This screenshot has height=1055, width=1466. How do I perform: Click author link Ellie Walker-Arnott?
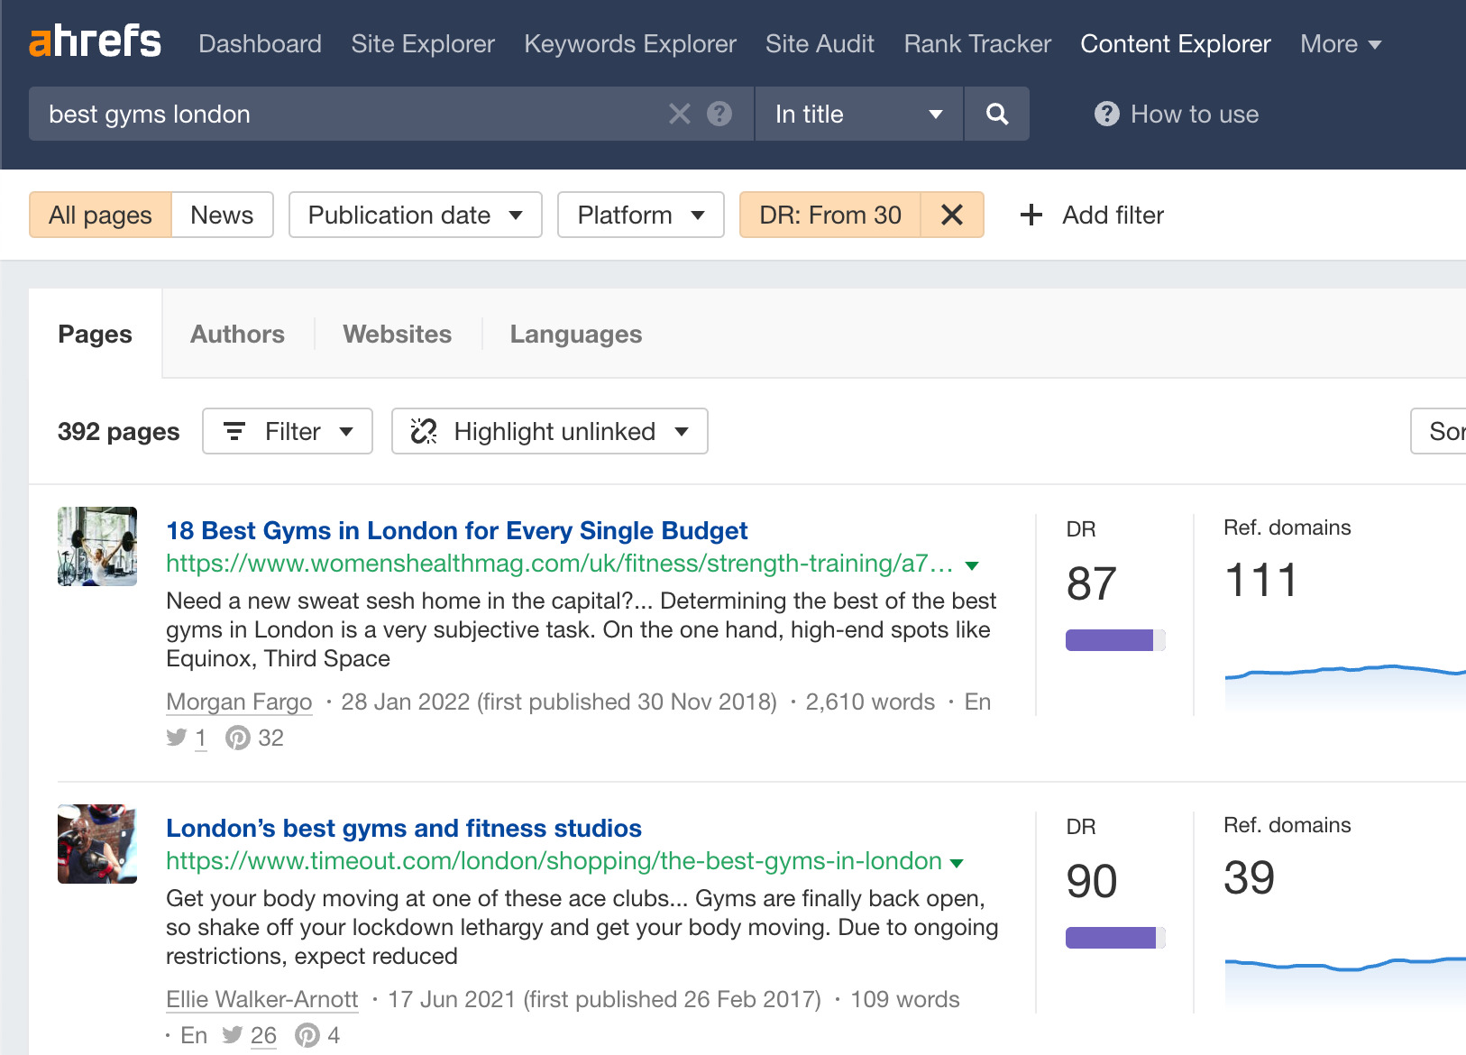coord(261,999)
